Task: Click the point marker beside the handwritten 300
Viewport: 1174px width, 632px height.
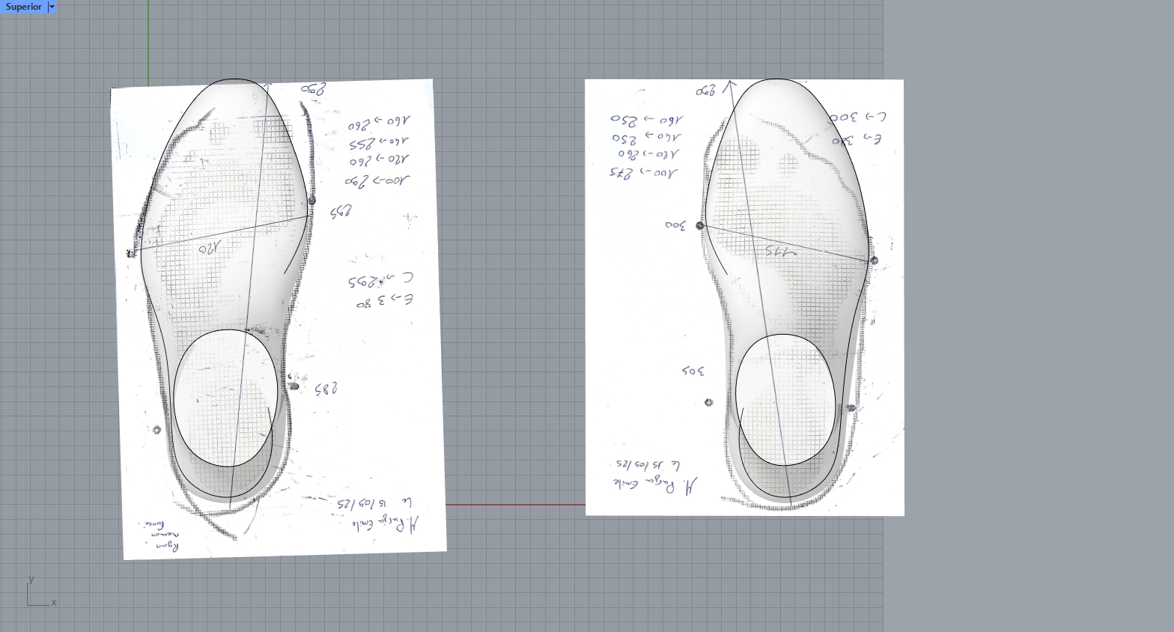Action: pos(701,225)
